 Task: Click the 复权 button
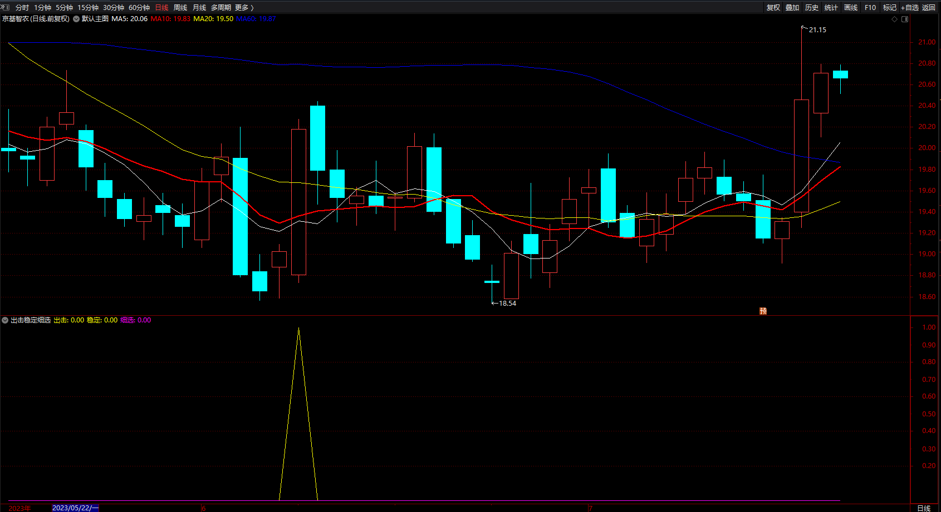773,8
